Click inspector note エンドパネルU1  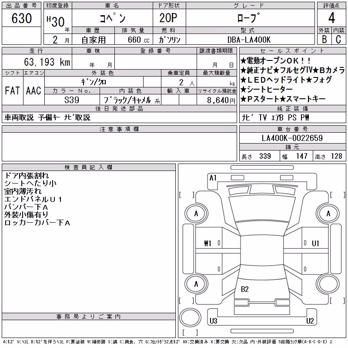click(33, 199)
